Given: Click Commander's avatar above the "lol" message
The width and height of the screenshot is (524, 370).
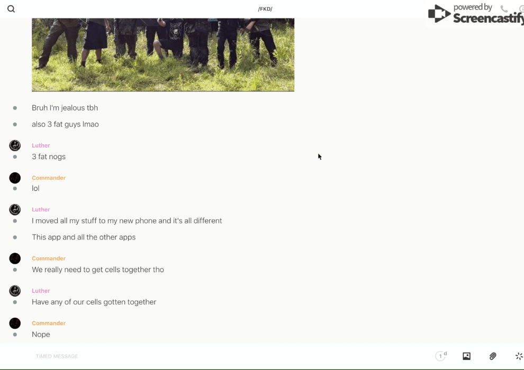Looking at the screenshot, I should pyautogui.click(x=15, y=178).
